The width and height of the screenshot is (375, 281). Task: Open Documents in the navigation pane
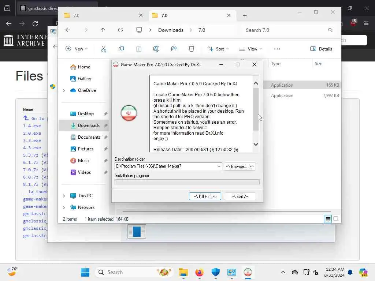[x=83, y=137]
